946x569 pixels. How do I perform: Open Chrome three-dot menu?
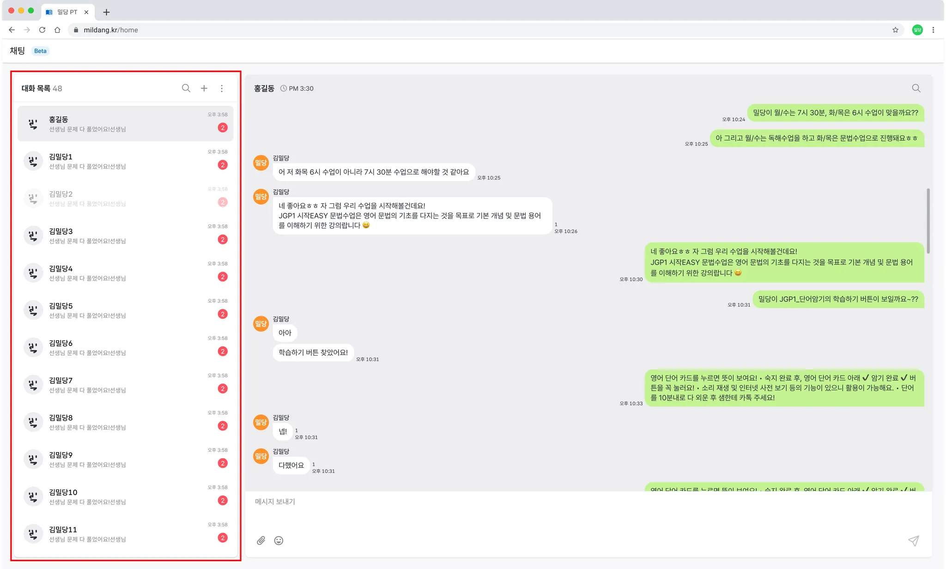coord(933,30)
